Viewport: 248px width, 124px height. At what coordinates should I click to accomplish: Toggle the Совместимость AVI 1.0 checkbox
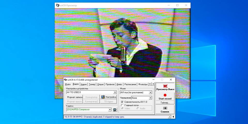[x=122, y=102]
